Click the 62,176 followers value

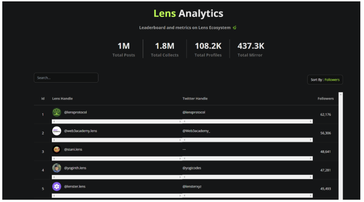point(325,114)
